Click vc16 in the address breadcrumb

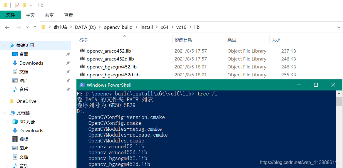(x=181, y=27)
